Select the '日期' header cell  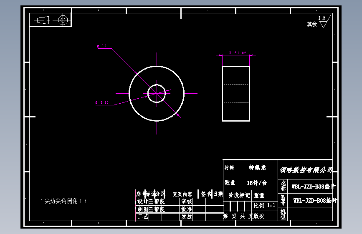tap(218, 194)
